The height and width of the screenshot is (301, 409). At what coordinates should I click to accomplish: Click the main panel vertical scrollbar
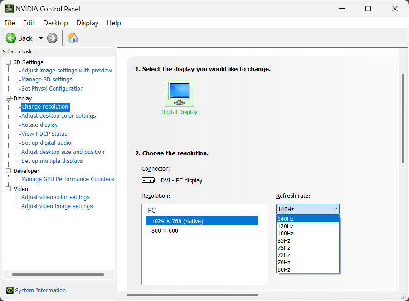[403, 119]
